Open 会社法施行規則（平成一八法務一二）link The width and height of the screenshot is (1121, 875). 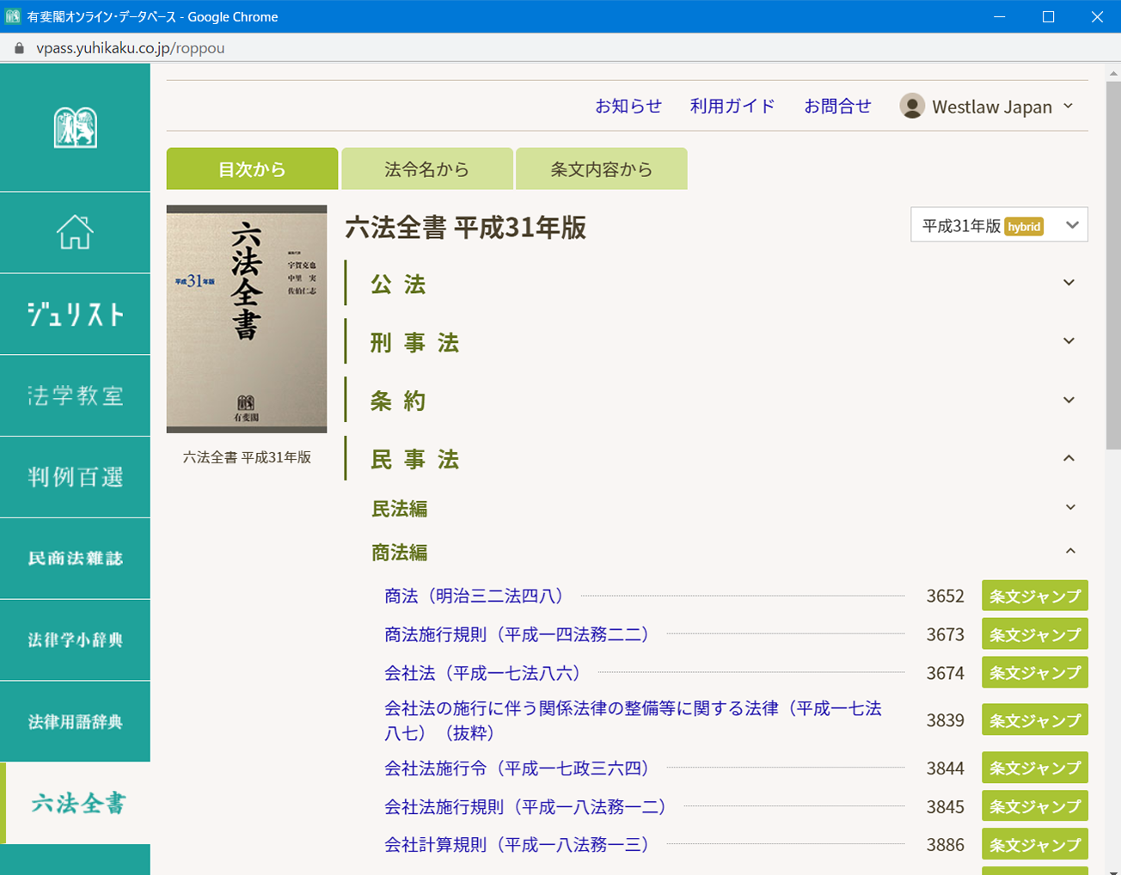tap(525, 807)
